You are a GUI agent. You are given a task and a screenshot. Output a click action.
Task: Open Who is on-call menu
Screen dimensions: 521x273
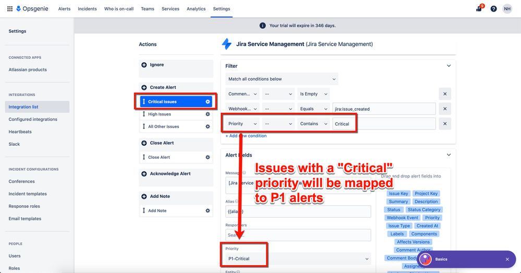pos(118,9)
